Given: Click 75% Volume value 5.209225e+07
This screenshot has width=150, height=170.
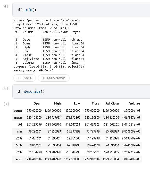Looking at the screenshot, I should point(131,152).
